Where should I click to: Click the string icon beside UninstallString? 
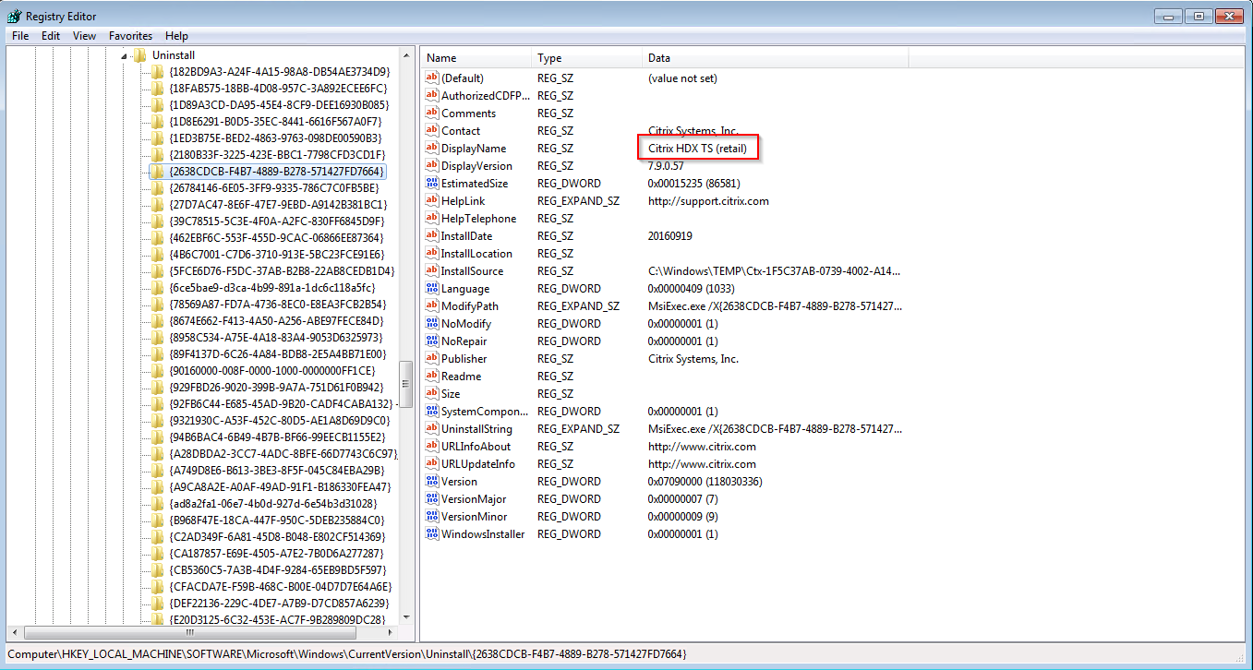click(431, 429)
